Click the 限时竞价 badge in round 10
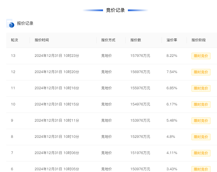The image size is (217, 172). pos(201,105)
